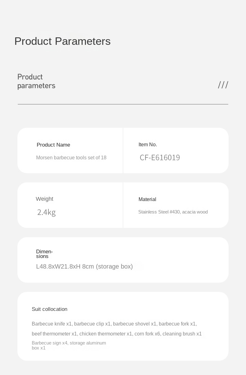
Task: Click item number CF-E616019
Action: tap(160, 158)
